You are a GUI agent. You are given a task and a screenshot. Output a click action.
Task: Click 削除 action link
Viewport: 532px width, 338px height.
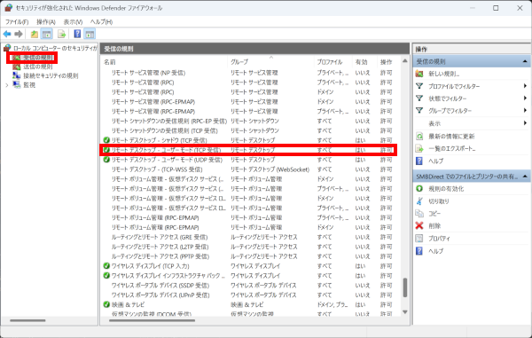coord(434,225)
